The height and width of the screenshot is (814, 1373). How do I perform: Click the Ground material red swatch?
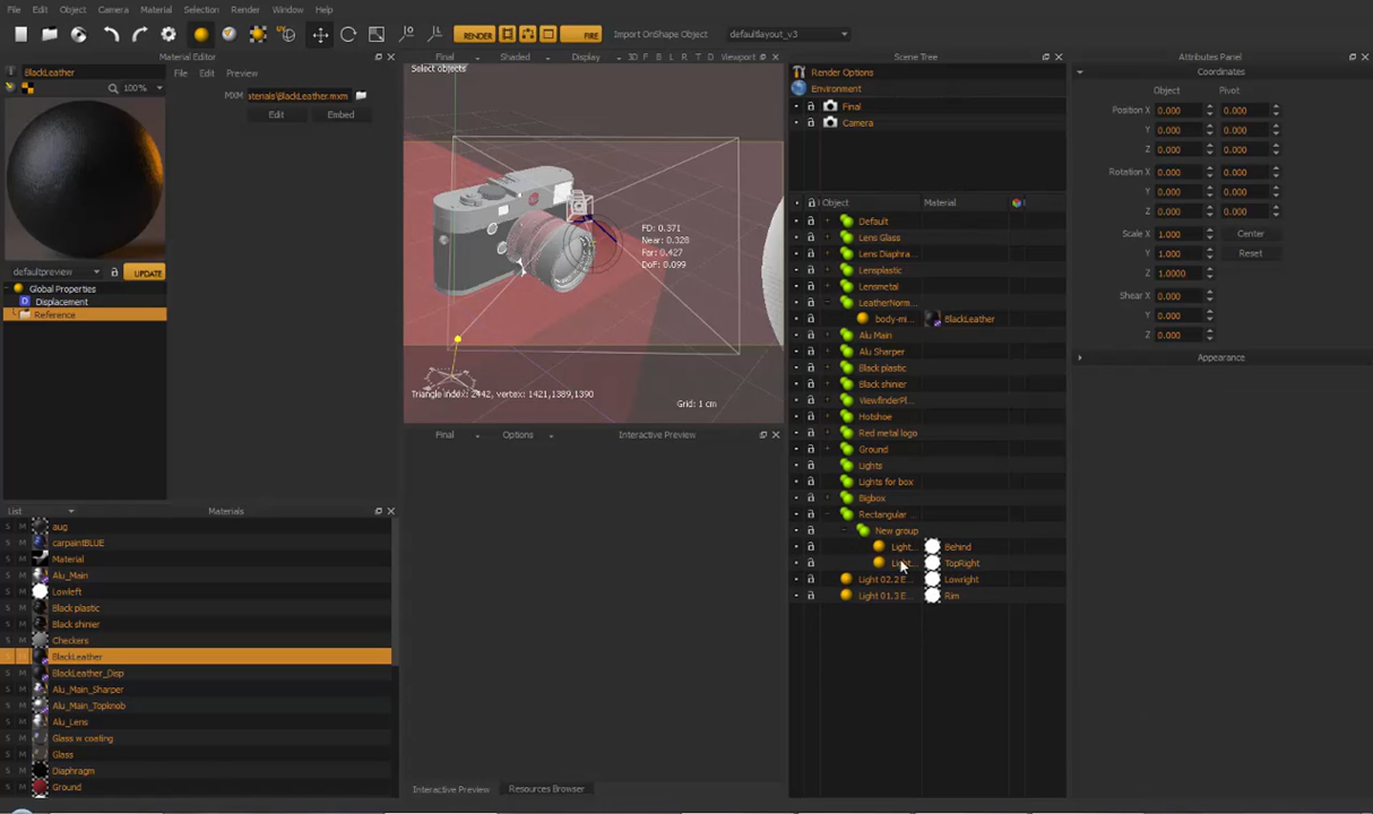click(x=39, y=787)
